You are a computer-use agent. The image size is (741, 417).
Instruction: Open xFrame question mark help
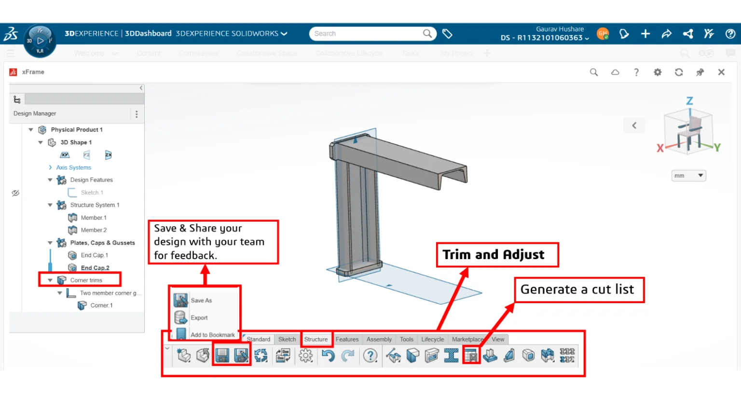click(636, 72)
